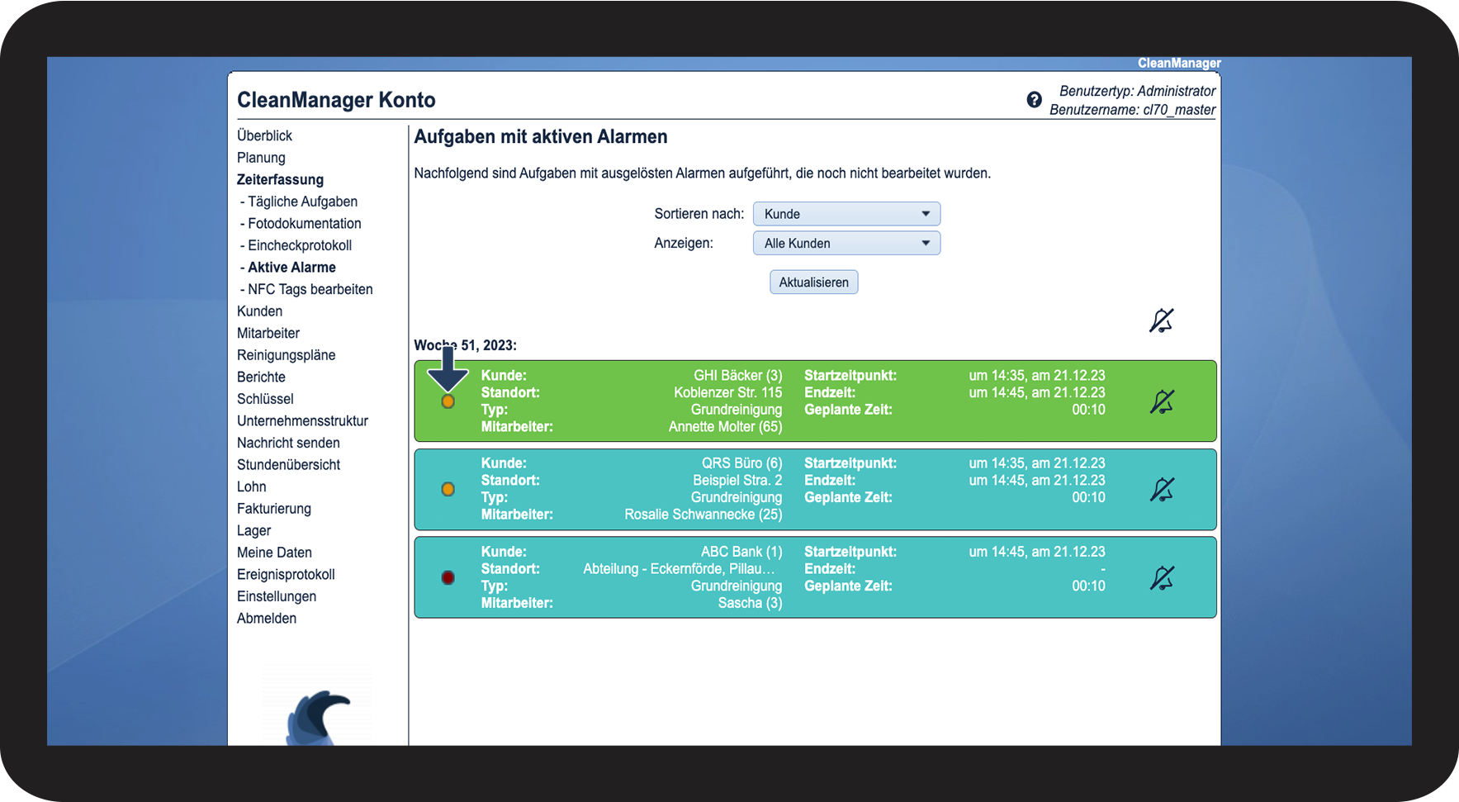Click orange status dot of GHI Bäcker

448,401
